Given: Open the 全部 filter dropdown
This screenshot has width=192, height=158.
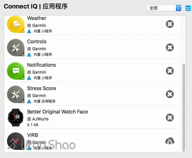Looking at the screenshot, I should (164, 8).
